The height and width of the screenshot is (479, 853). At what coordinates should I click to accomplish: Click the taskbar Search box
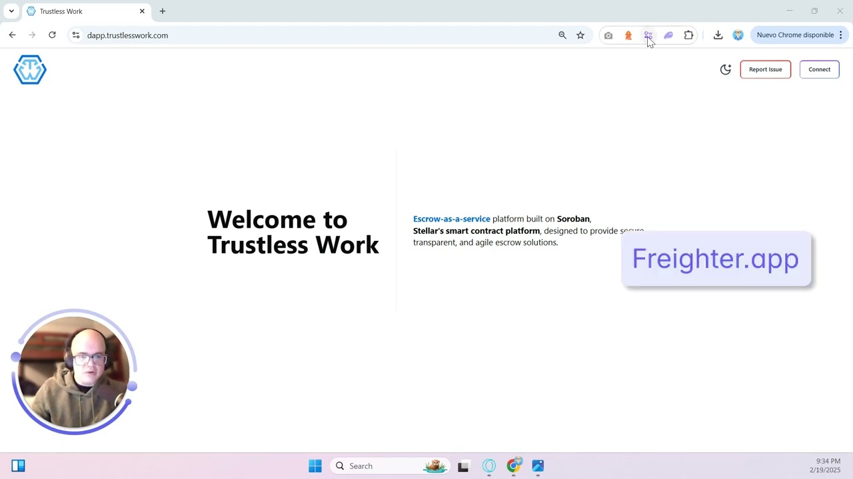tap(391, 466)
